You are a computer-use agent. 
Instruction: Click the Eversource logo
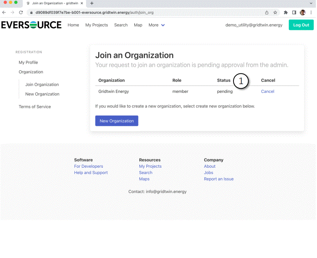coord(31,25)
